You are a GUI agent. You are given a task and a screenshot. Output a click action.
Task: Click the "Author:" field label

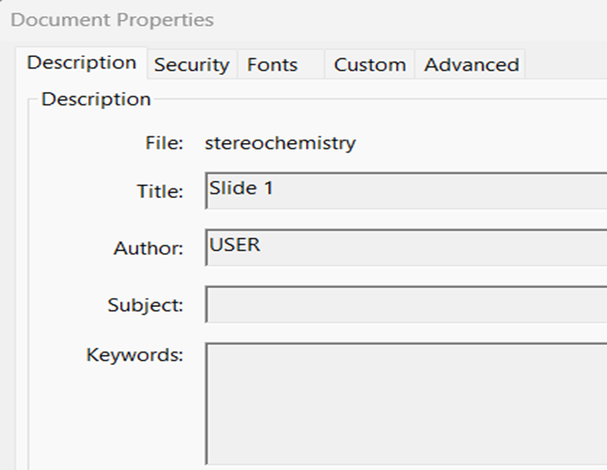[x=148, y=249]
